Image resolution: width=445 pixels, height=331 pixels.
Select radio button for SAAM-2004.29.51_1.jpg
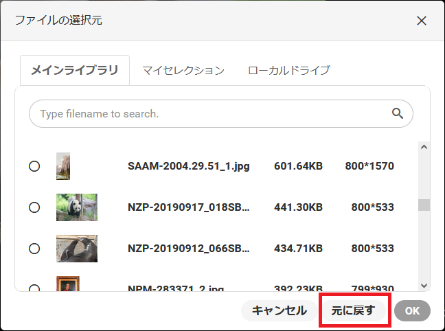pyautogui.click(x=34, y=166)
